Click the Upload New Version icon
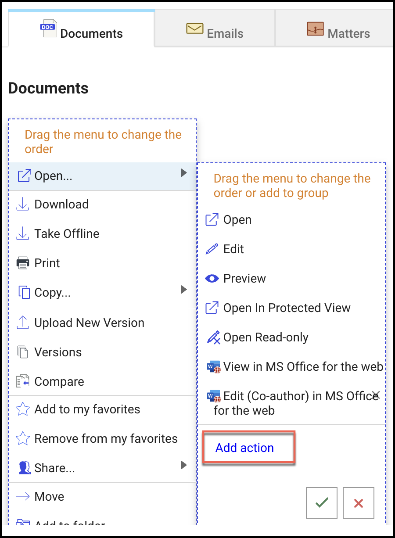Image resolution: width=395 pixels, height=538 pixels. [x=22, y=323]
